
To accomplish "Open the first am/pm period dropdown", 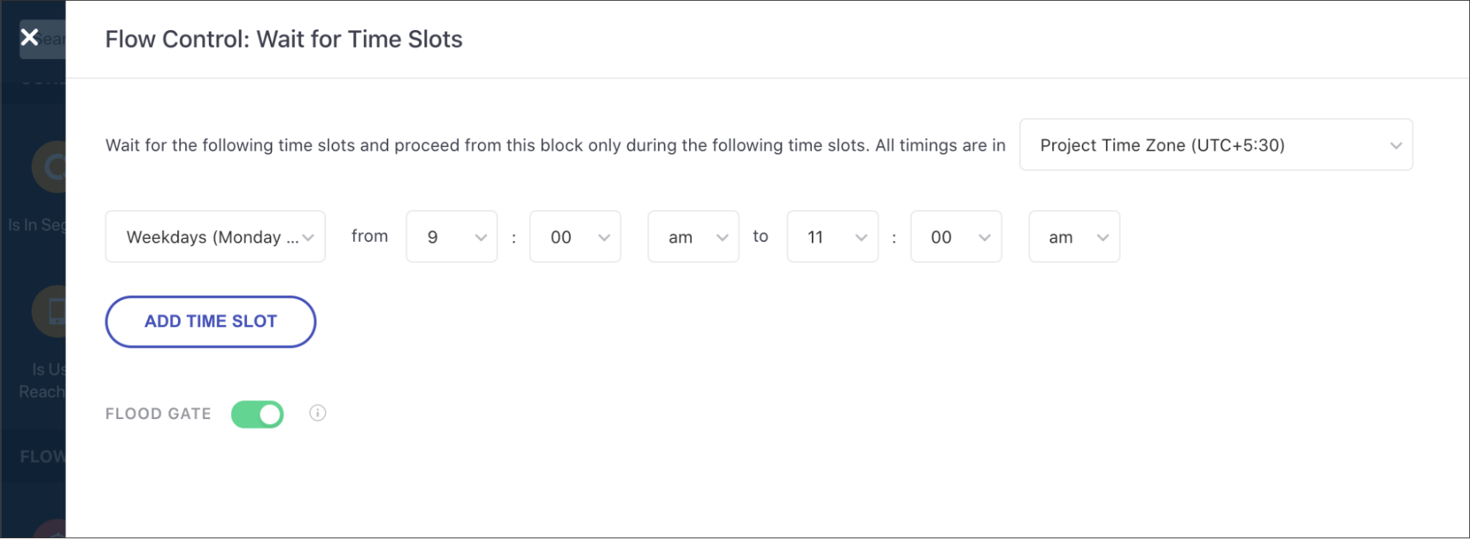I will point(692,236).
